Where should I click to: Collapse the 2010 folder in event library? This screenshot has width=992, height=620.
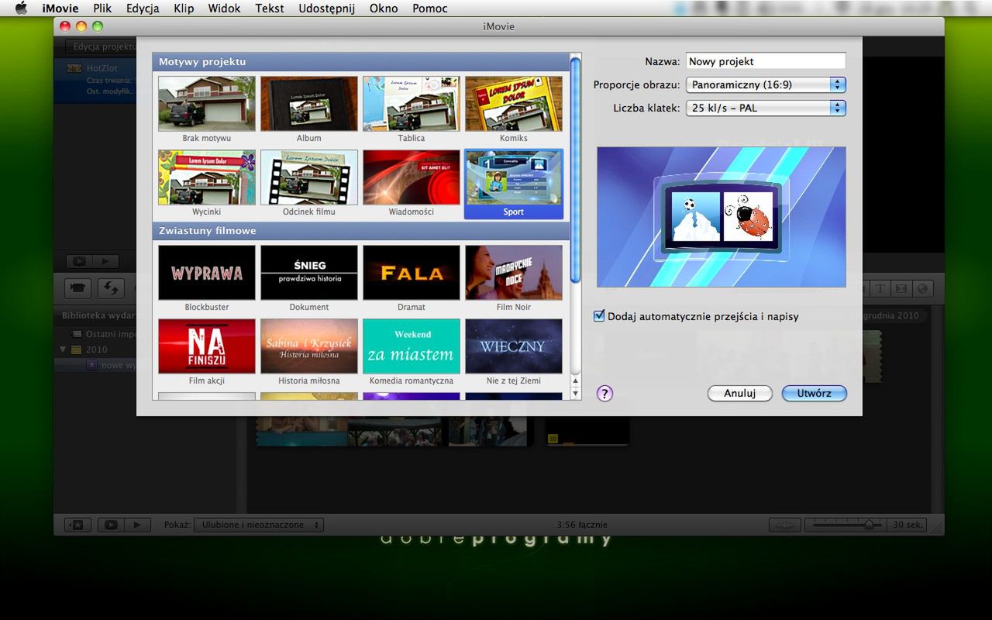tap(64, 350)
